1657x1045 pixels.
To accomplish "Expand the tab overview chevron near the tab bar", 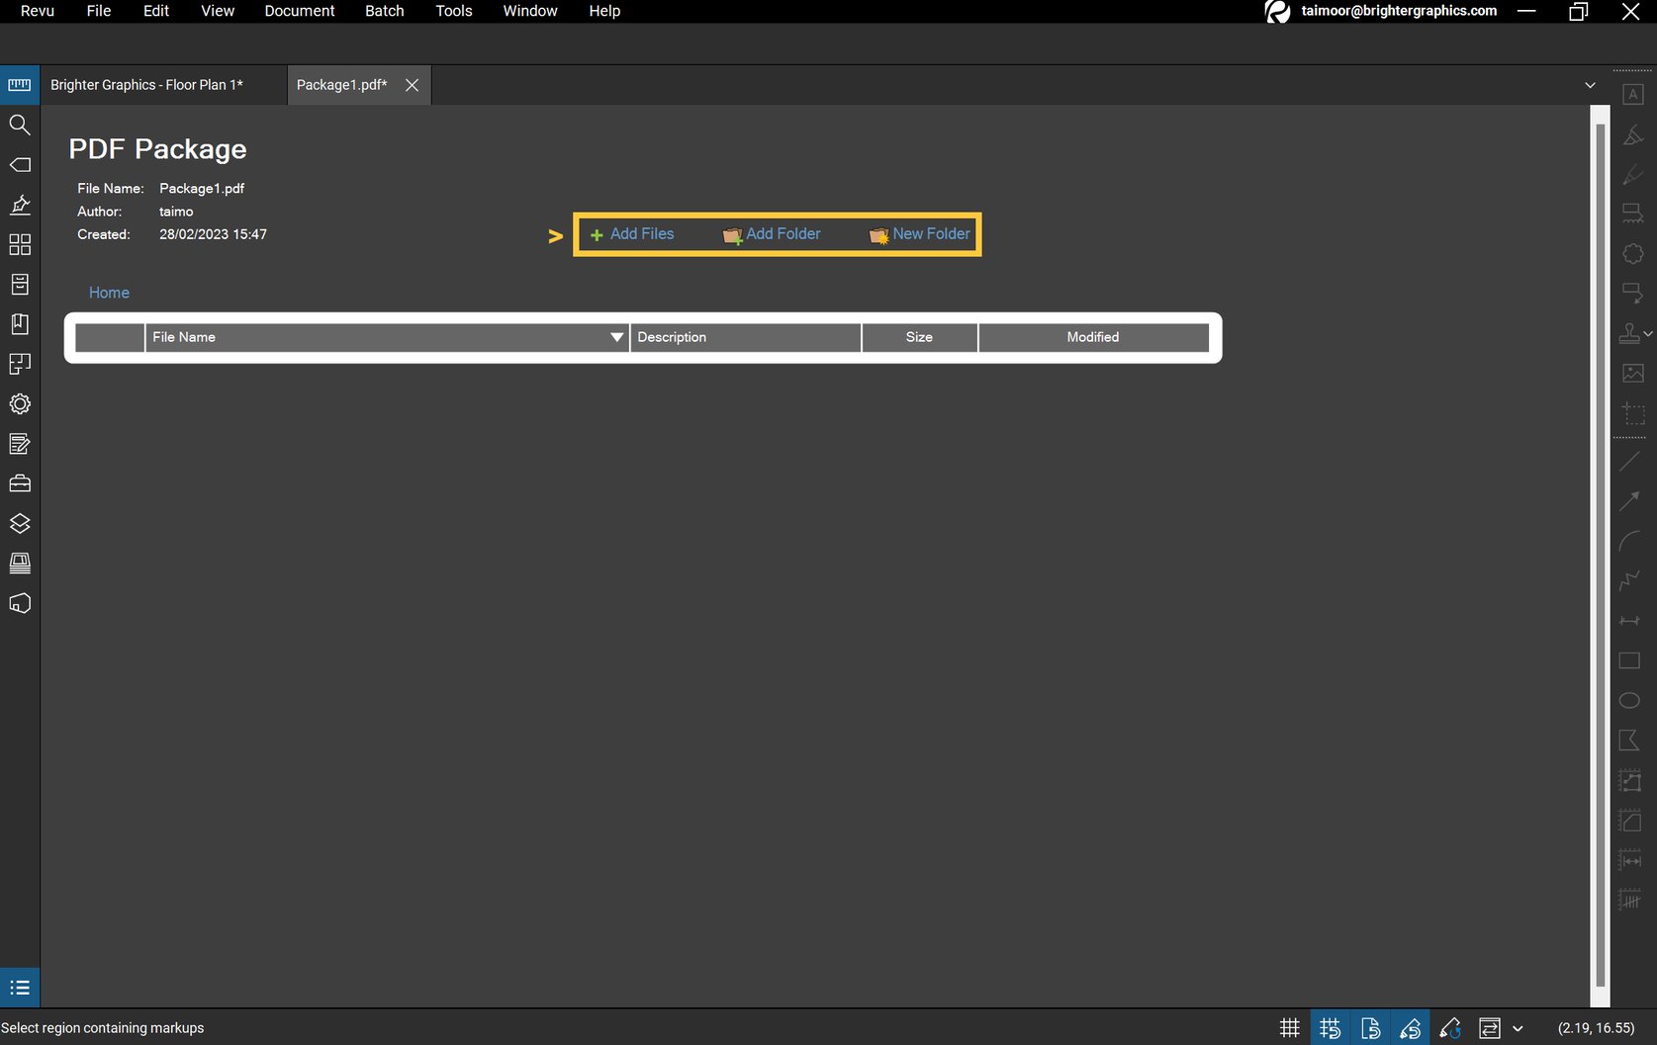I will [x=1590, y=85].
